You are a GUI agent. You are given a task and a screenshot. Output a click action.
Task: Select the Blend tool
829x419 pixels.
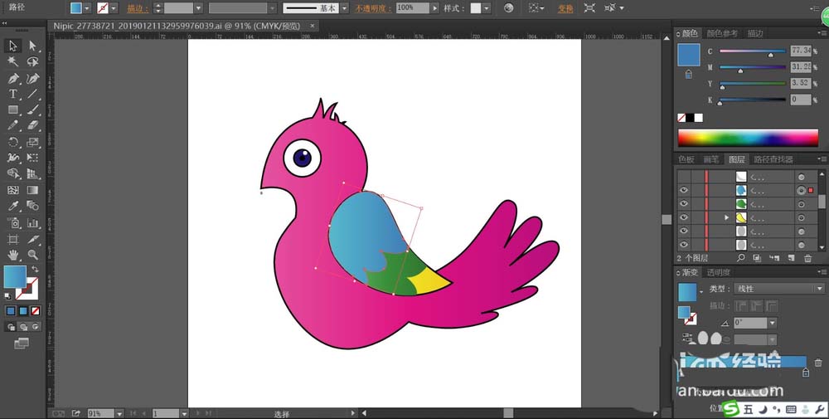pyautogui.click(x=33, y=206)
